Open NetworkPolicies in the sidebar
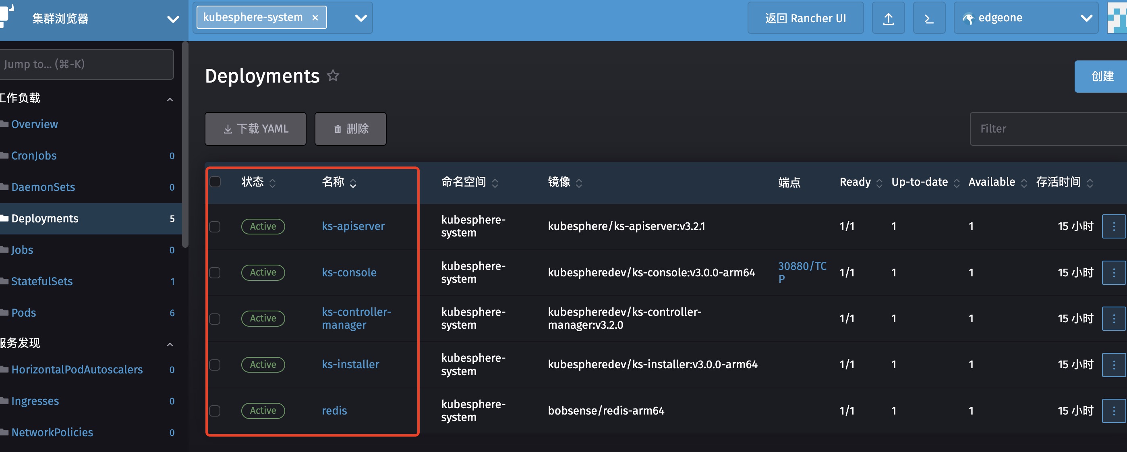1127x452 pixels. (52, 432)
